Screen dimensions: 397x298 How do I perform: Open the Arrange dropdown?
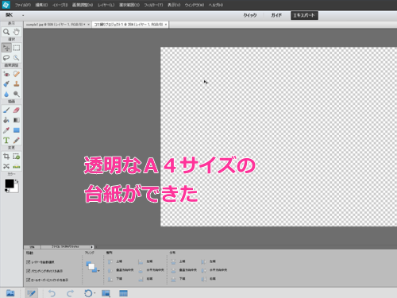click(92, 267)
